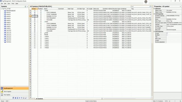The height and width of the screenshot is (102, 182).
Task: Toggle Access for FAN6 STOP COMMAND
Action: pos(35,12)
